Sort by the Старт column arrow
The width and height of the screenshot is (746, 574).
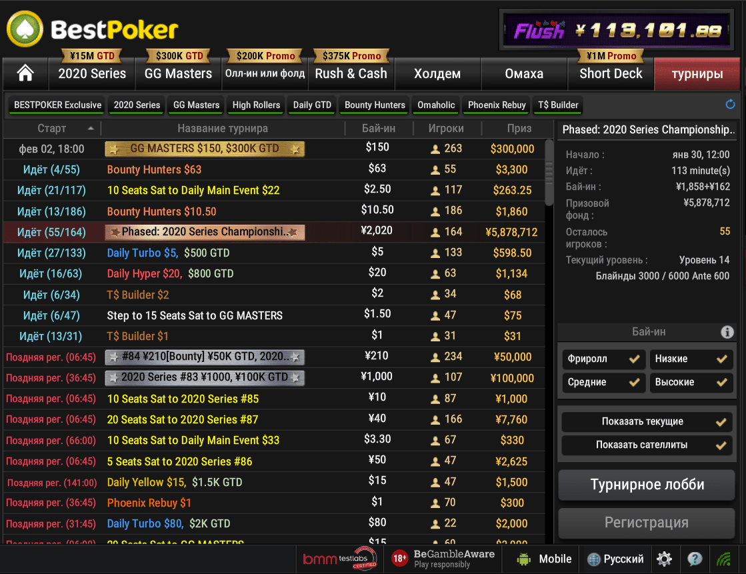[x=91, y=129]
